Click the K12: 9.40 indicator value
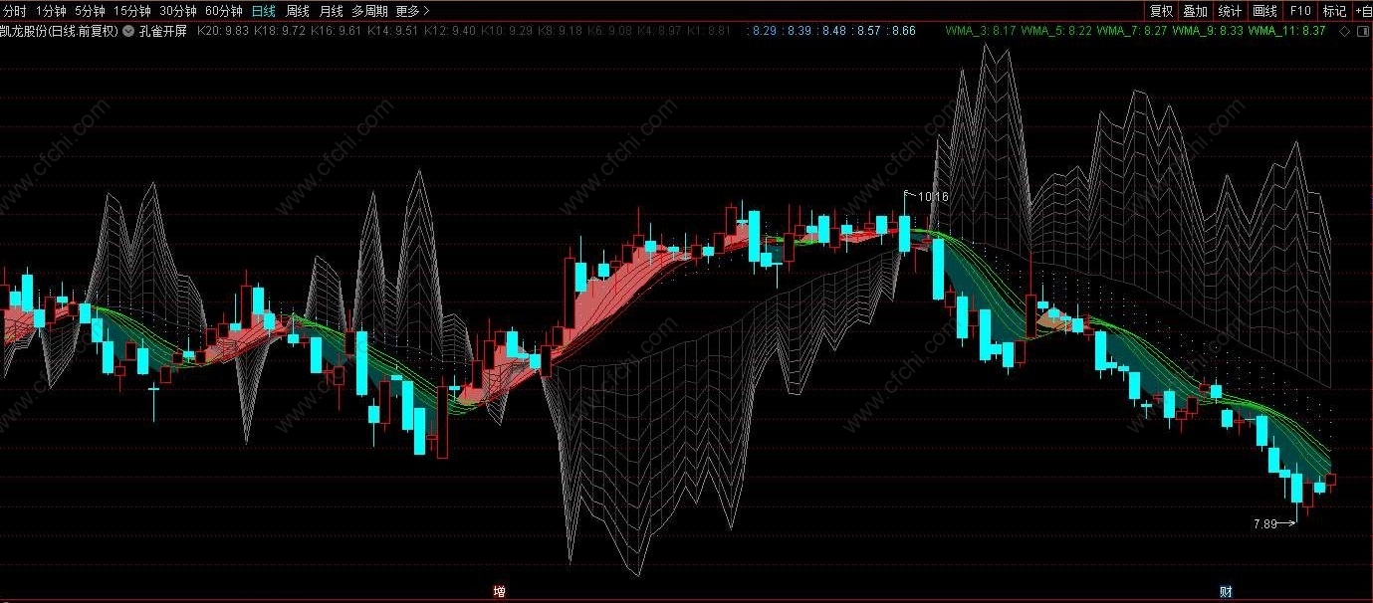This screenshot has height=603, width=1373. click(x=450, y=31)
